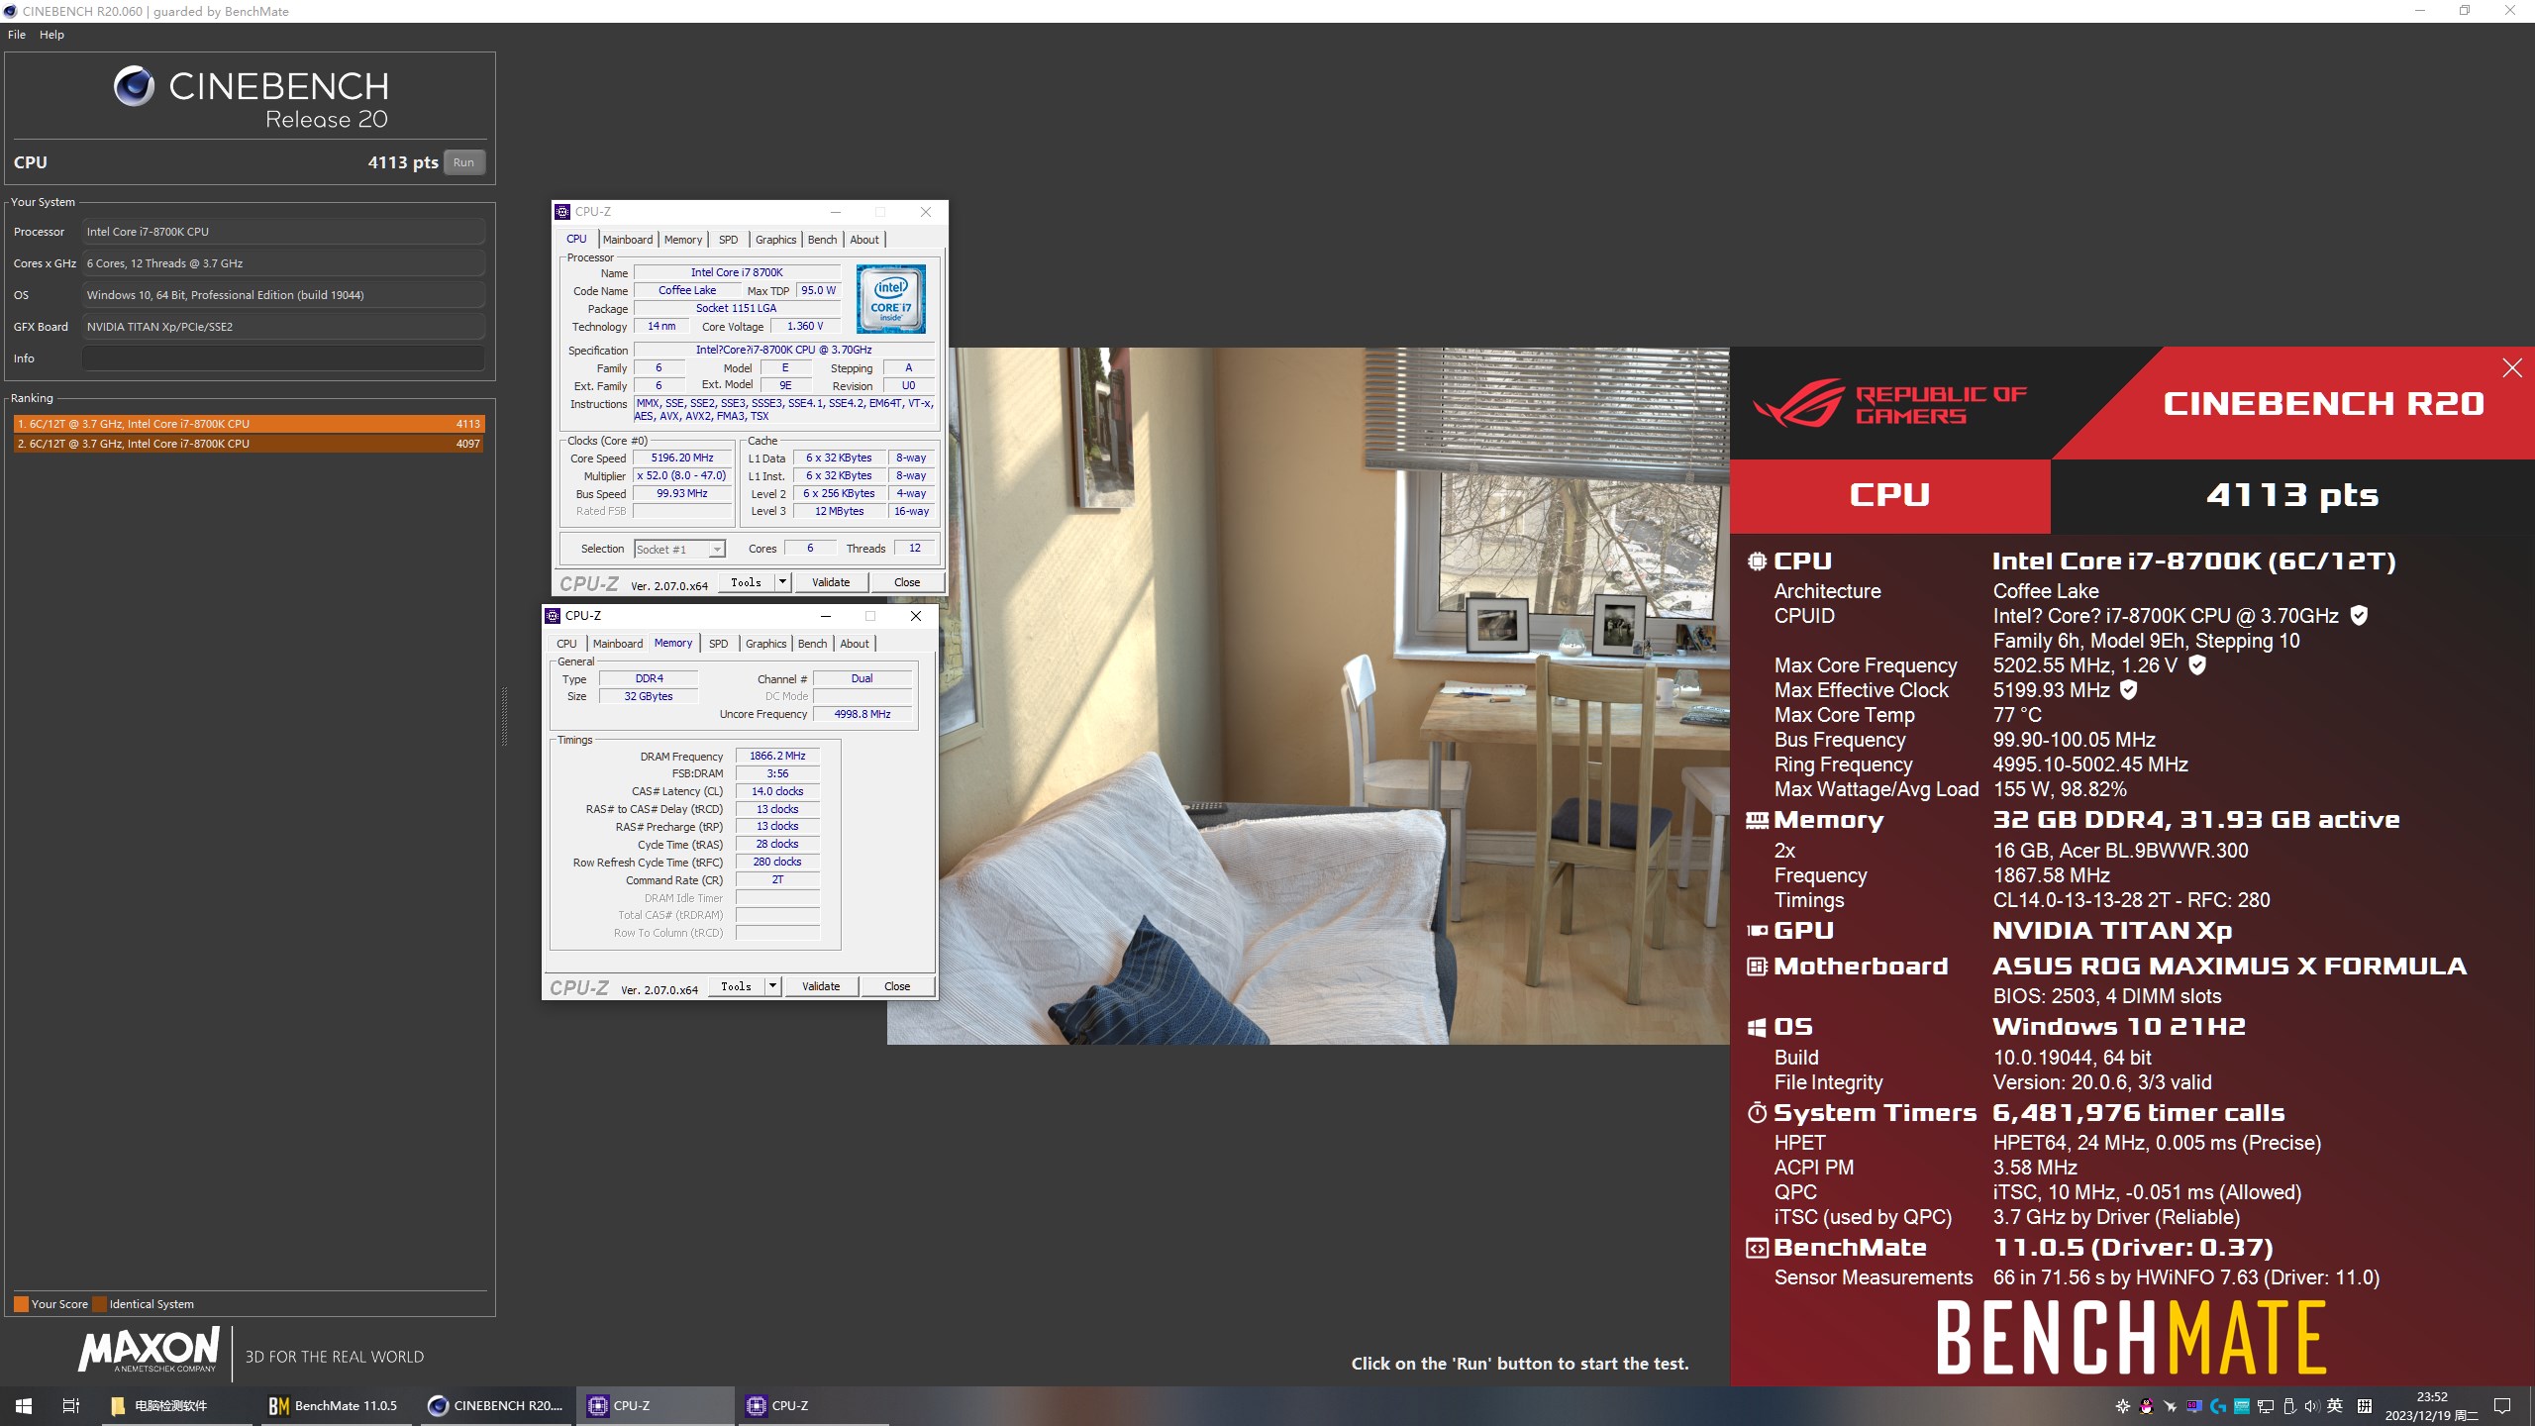Open the folder window on the taskbar

[178, 1406]
